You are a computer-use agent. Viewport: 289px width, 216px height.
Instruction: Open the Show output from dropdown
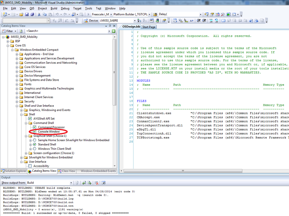coord(71,183)
